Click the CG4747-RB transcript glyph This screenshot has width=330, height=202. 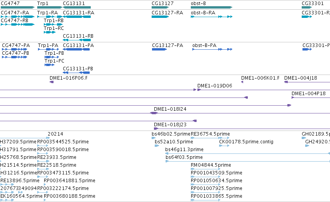pos(17,24)
